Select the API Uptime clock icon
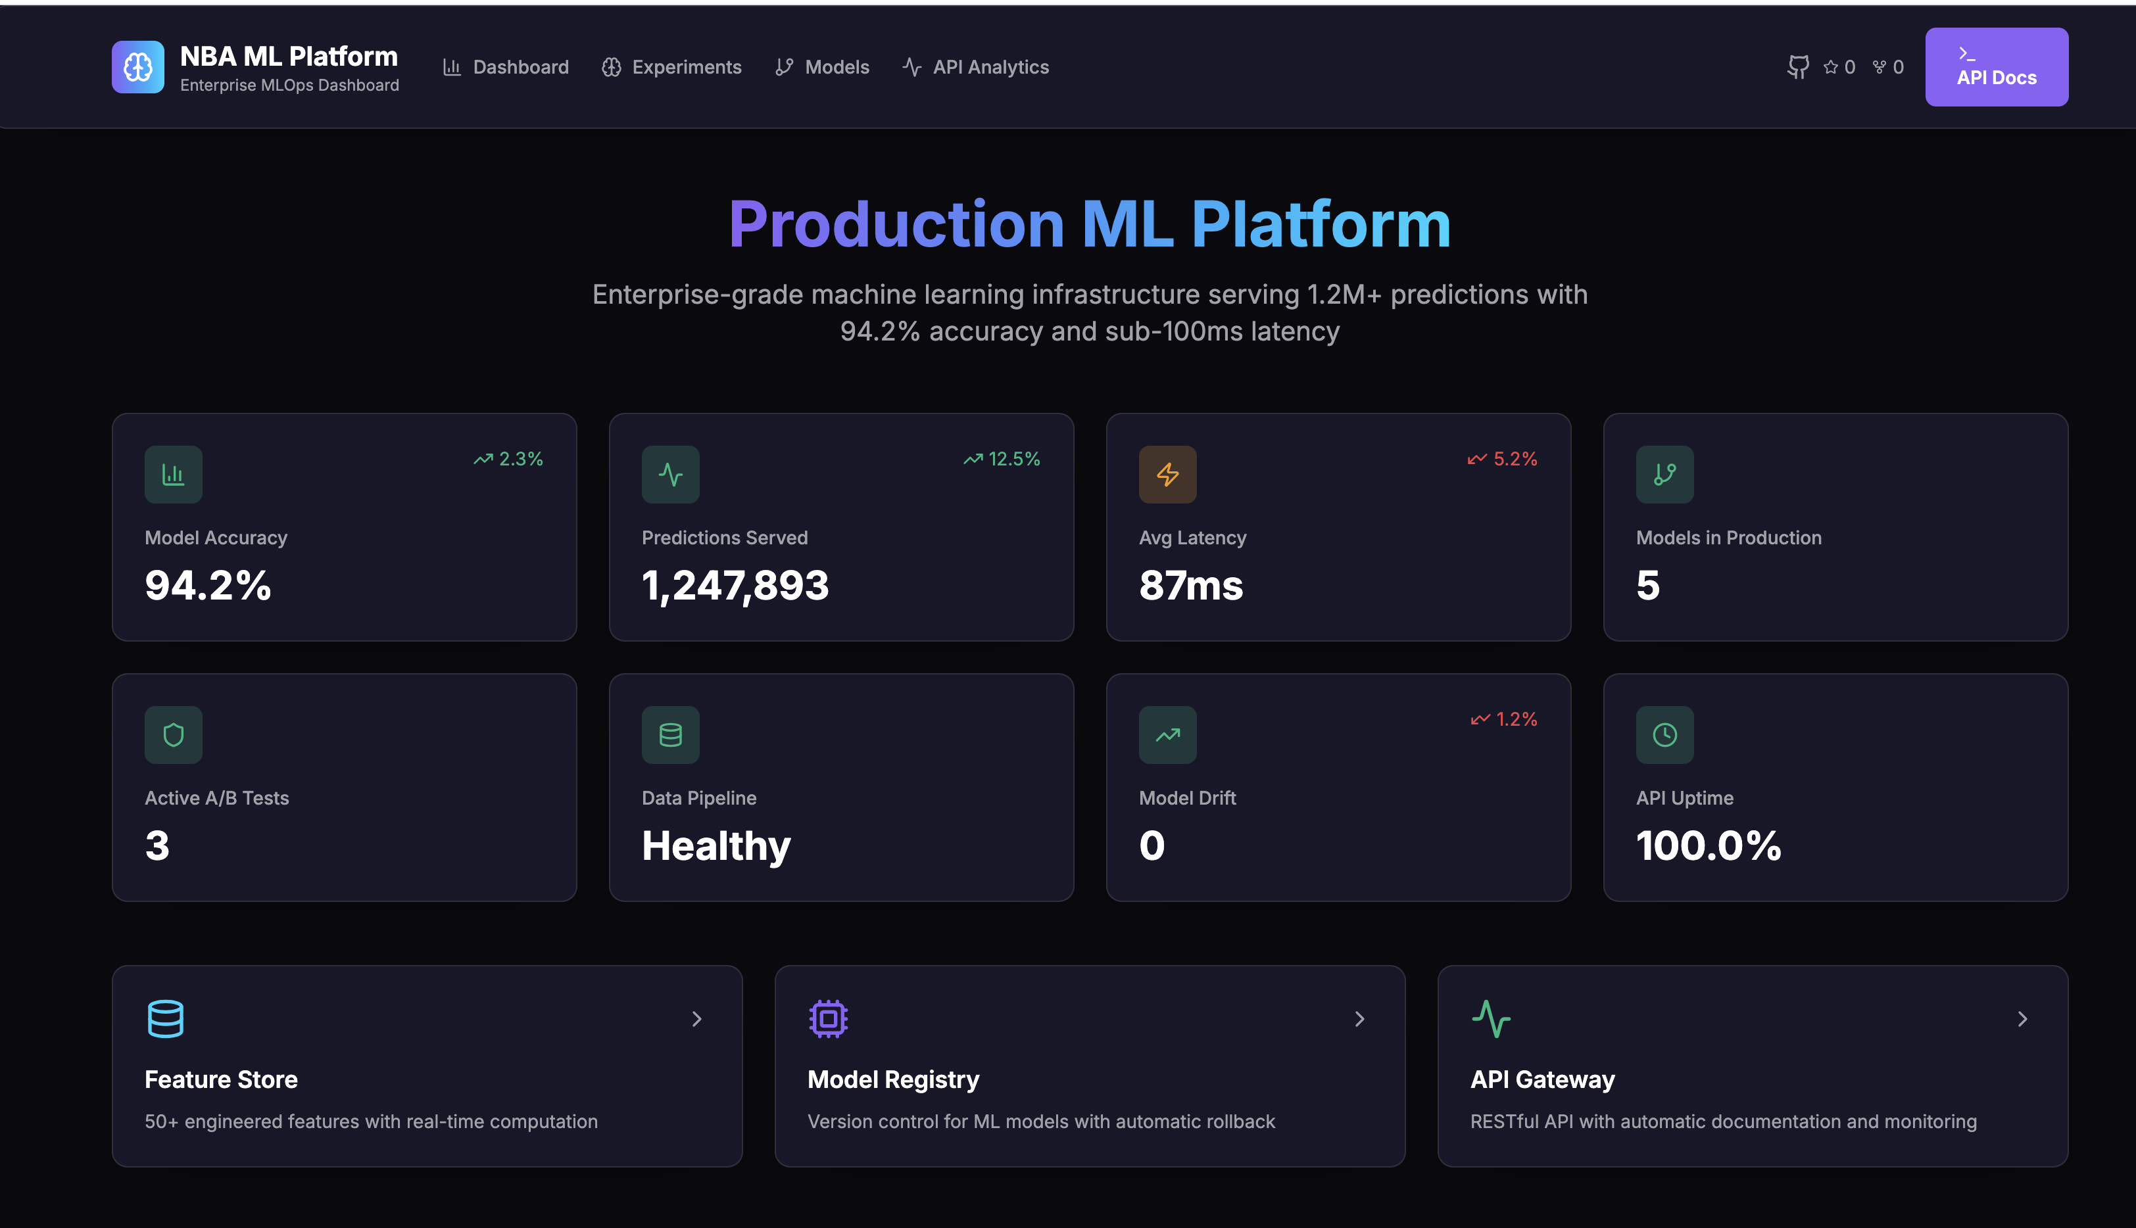The height and width of the screenshot is (1228, 2136). (x=1664, y=734)
